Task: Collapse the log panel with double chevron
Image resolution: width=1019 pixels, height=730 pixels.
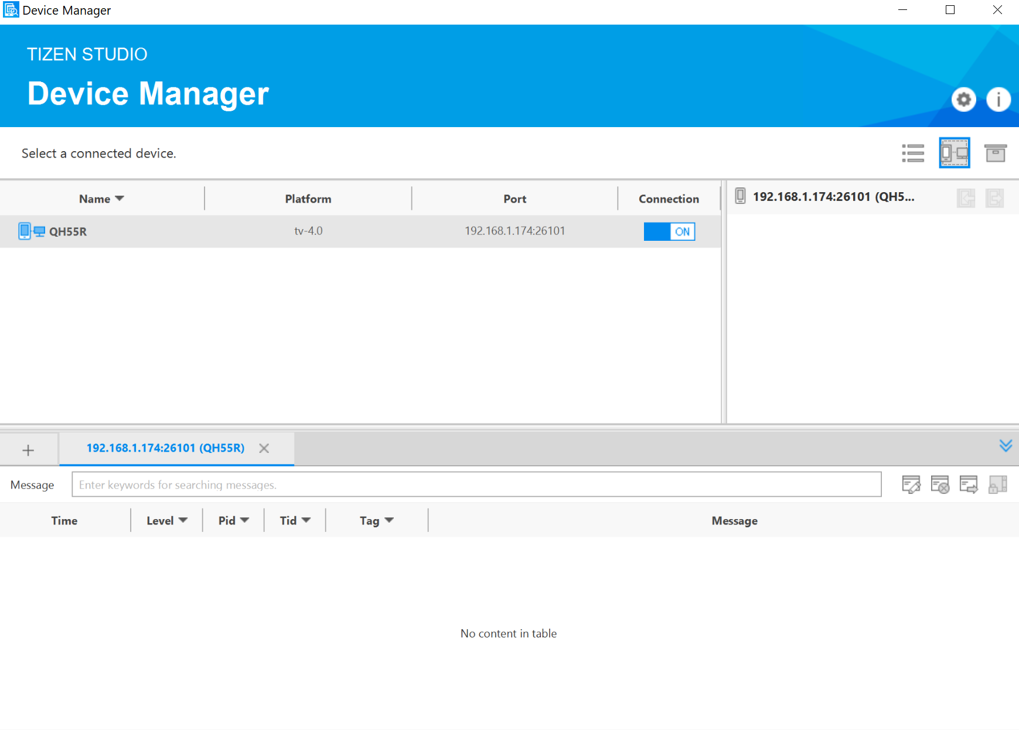Action: 1006,446
